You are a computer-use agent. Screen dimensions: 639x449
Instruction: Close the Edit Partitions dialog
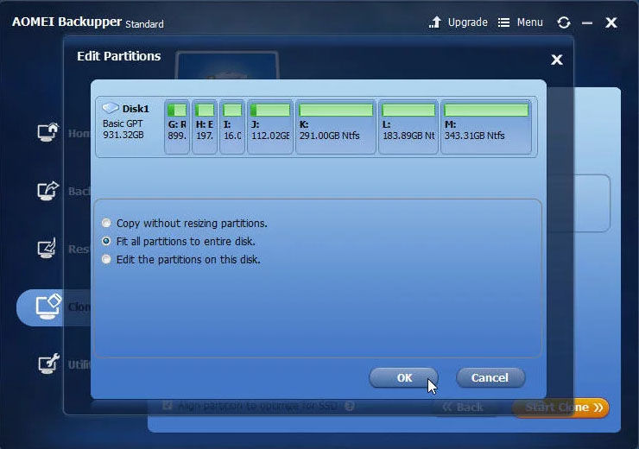557,60
